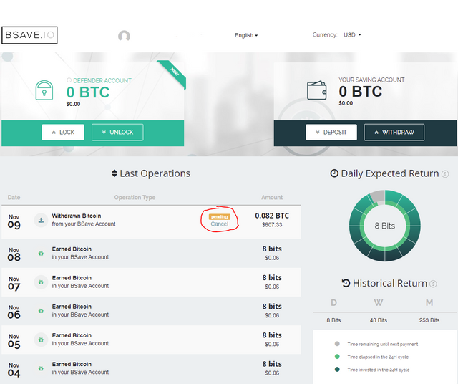
Task: Click the saving account wallet icon
Action: tap(316, 90)
